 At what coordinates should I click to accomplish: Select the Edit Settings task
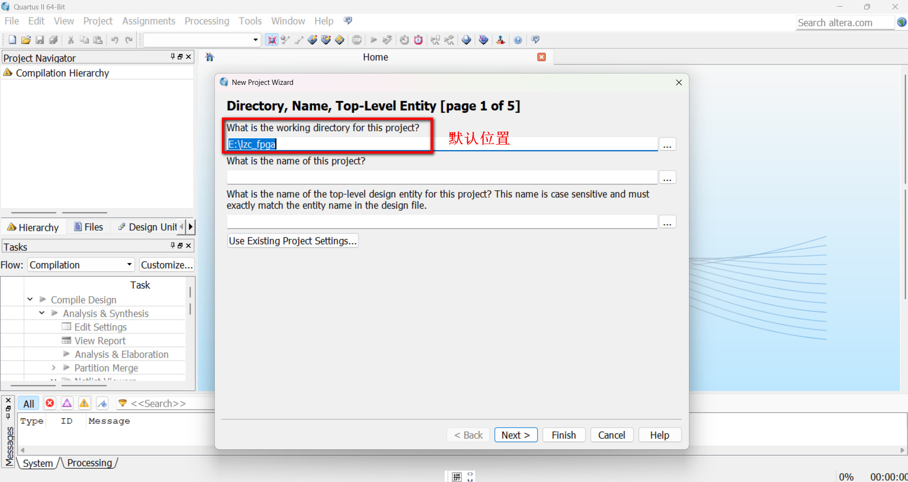pos(101,327)
